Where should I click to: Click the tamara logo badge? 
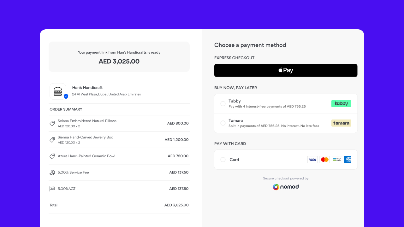[x=341, y=123]
